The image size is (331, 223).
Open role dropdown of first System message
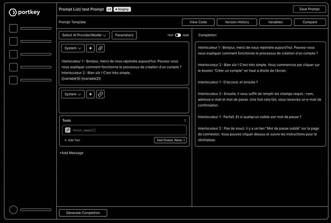tap(73, 48)
